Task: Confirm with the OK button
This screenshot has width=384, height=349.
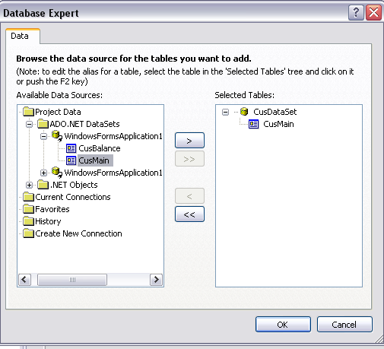Action: coord(283,324)
